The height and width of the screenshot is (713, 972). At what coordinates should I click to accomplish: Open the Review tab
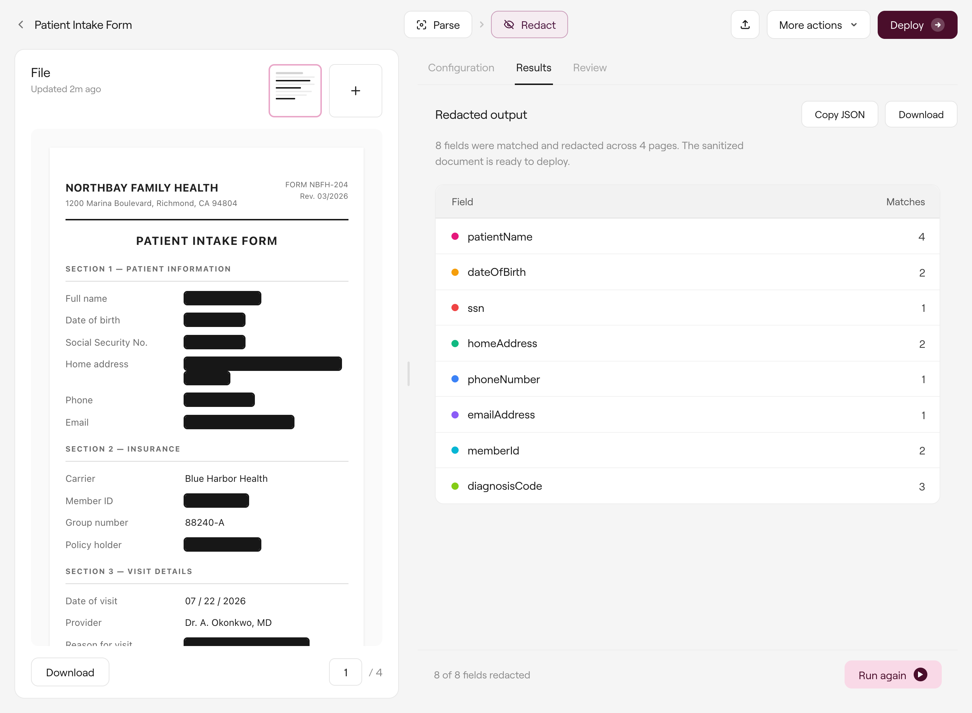589,68
